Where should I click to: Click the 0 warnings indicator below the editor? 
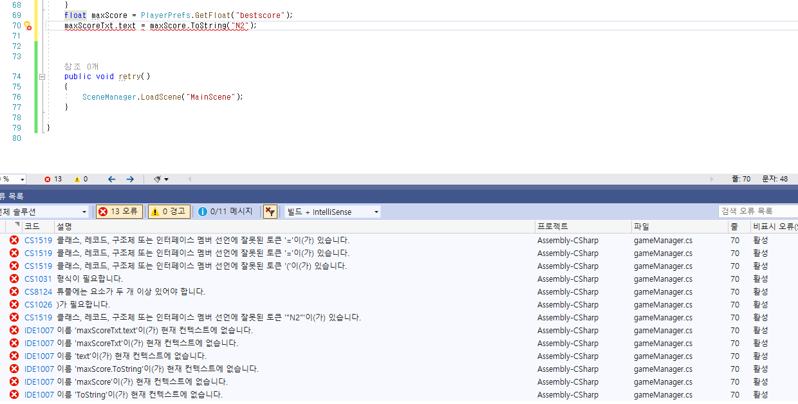coord(81,179)
